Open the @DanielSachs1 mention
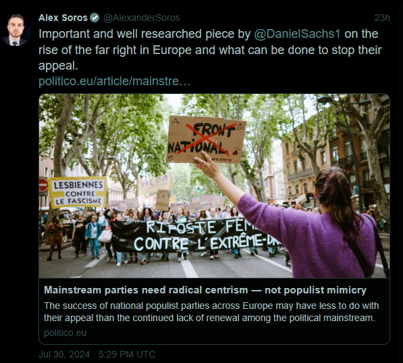Screen dimensions: 403x363 (x=297, y=34)
